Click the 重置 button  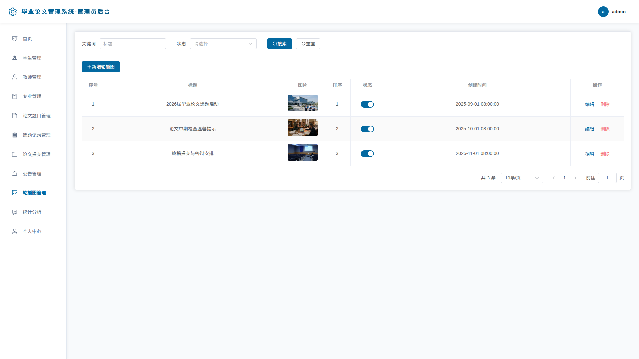[308, 44]
